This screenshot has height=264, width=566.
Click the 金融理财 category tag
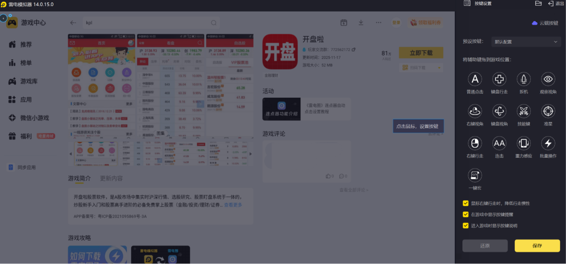pyautogui.click(x=271, y=75)
